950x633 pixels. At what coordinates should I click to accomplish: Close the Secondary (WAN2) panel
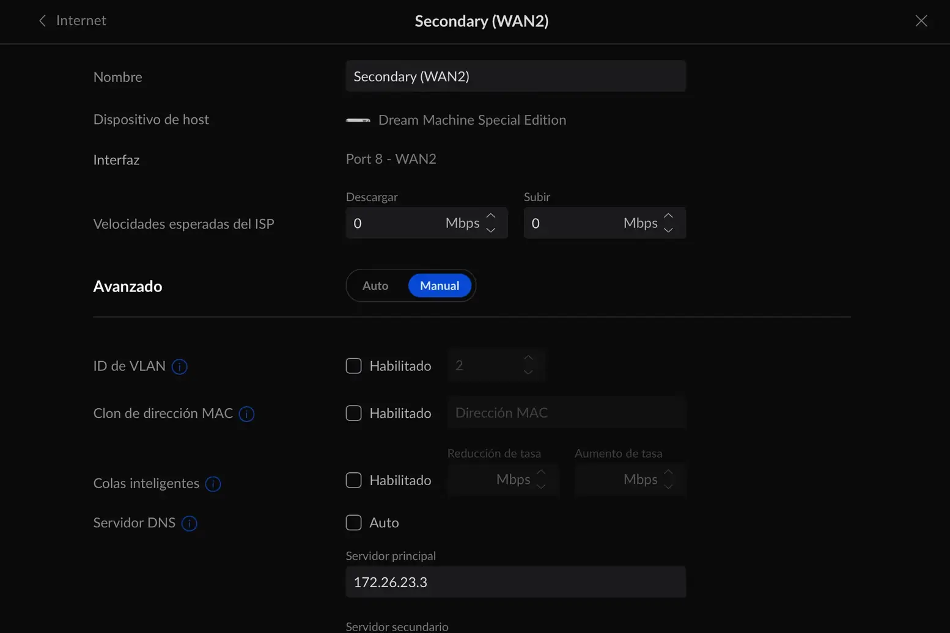point(921,21)
